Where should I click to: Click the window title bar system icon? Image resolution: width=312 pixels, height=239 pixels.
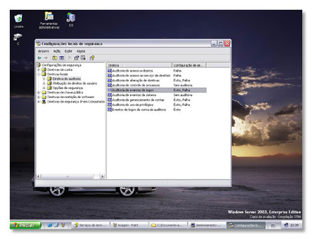pyautogui.click(x=38, y=44)
